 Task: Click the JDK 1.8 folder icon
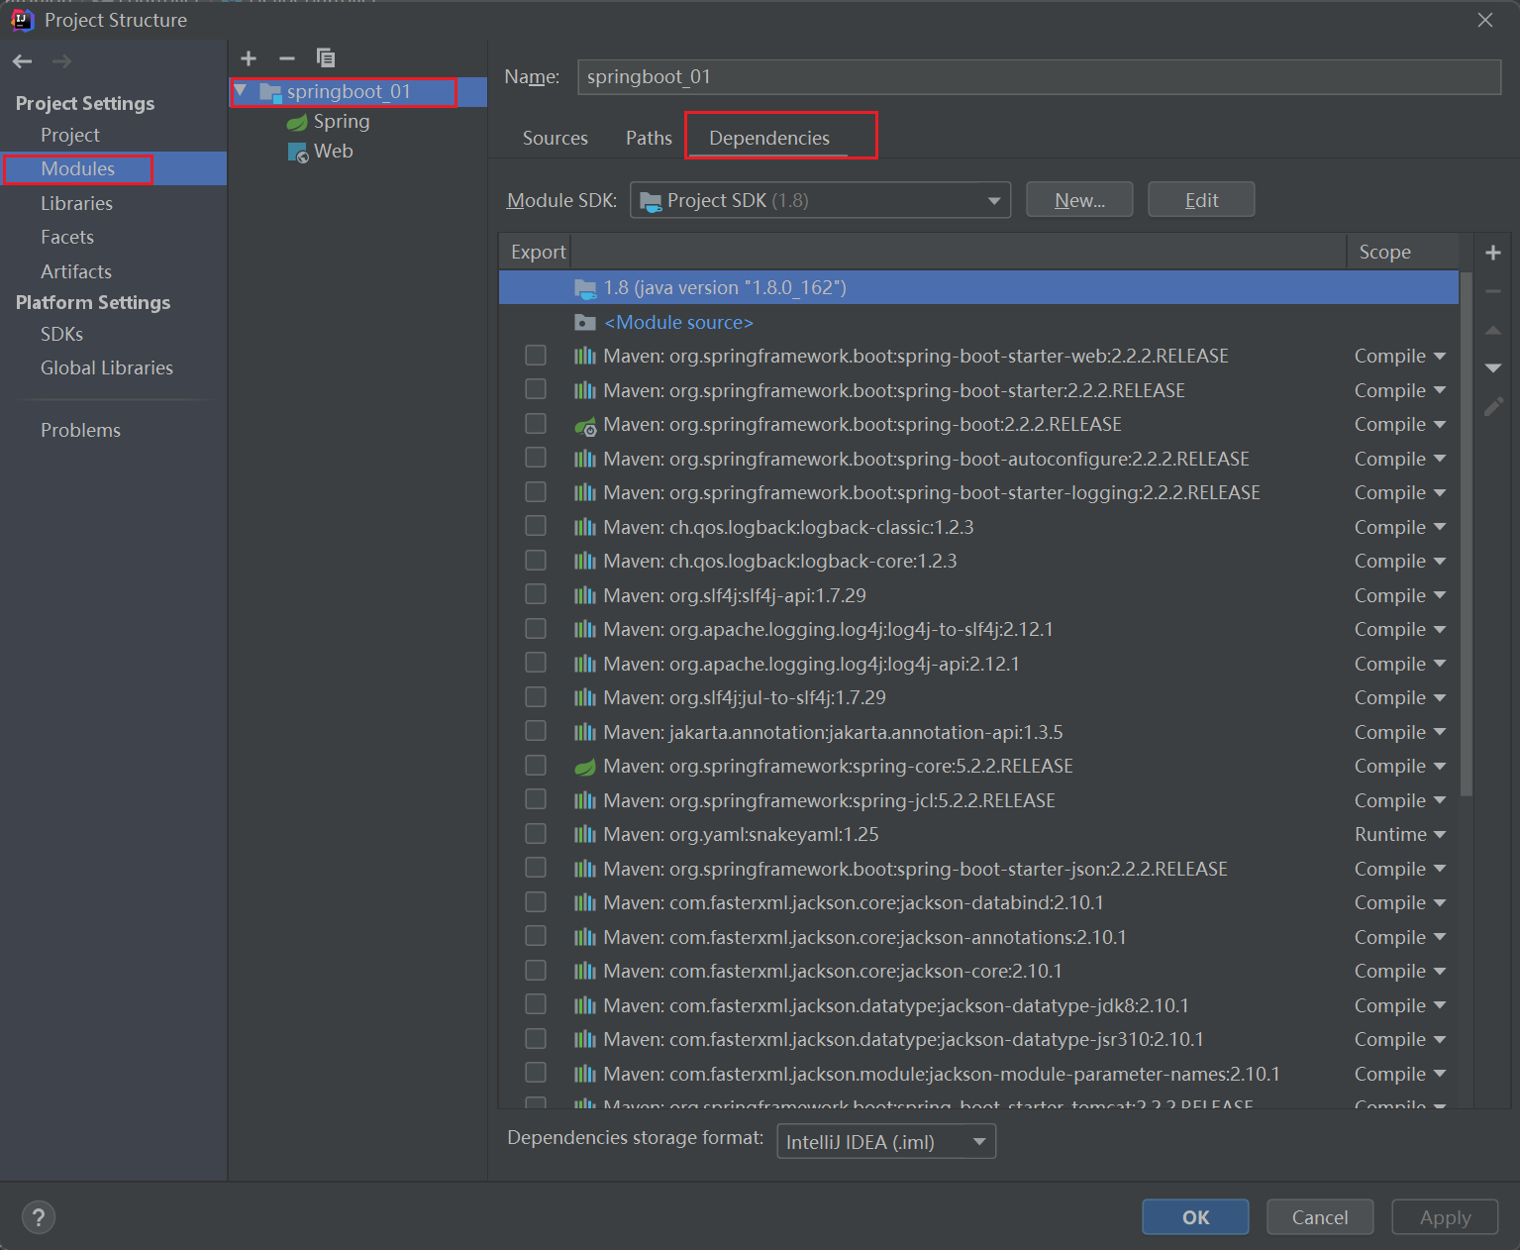(585, 288)
